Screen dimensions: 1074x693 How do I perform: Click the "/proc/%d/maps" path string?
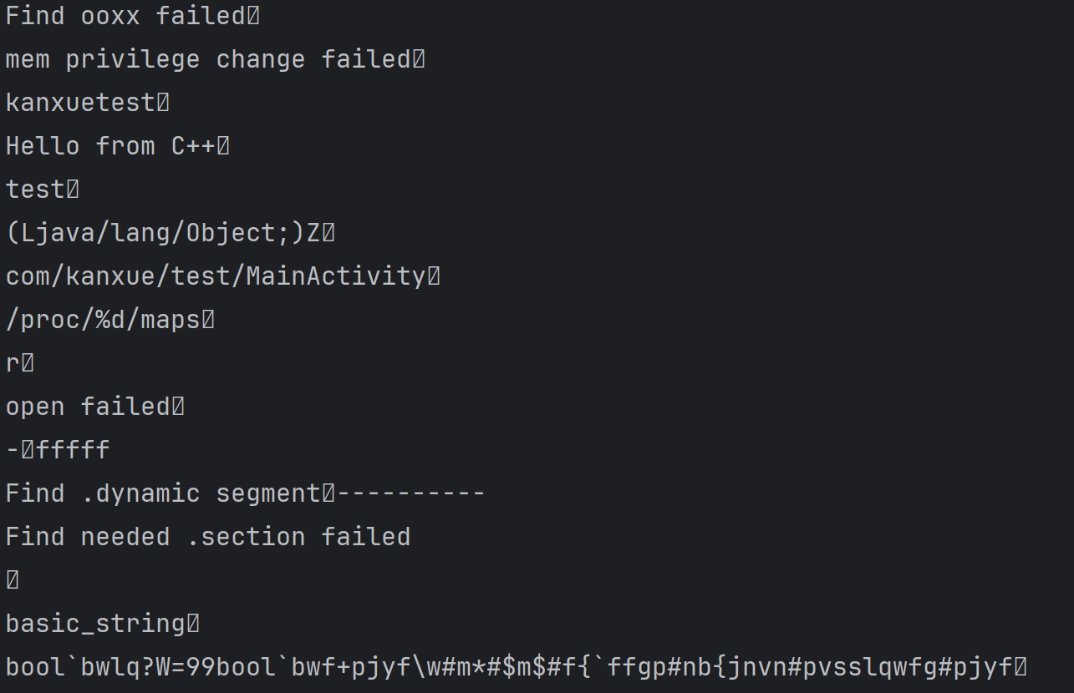103,320
